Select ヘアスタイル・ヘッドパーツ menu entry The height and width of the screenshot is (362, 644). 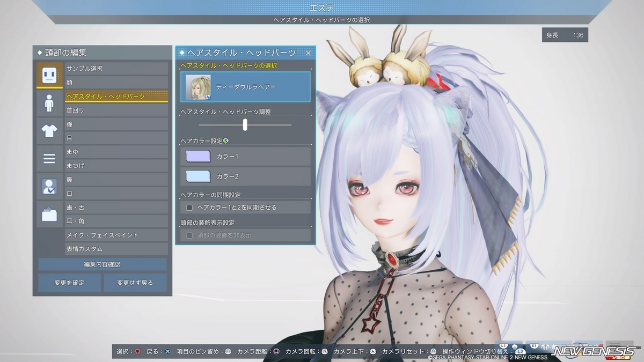(x=116, y=97)
